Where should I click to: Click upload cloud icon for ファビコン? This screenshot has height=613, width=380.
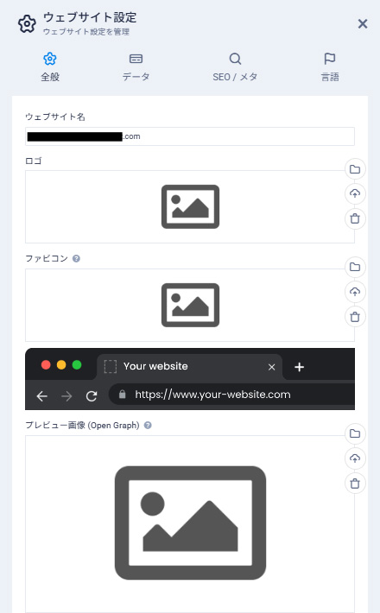coord(355,292)
